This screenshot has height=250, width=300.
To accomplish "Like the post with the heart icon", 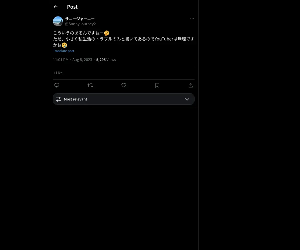I will tap(124, 85).
